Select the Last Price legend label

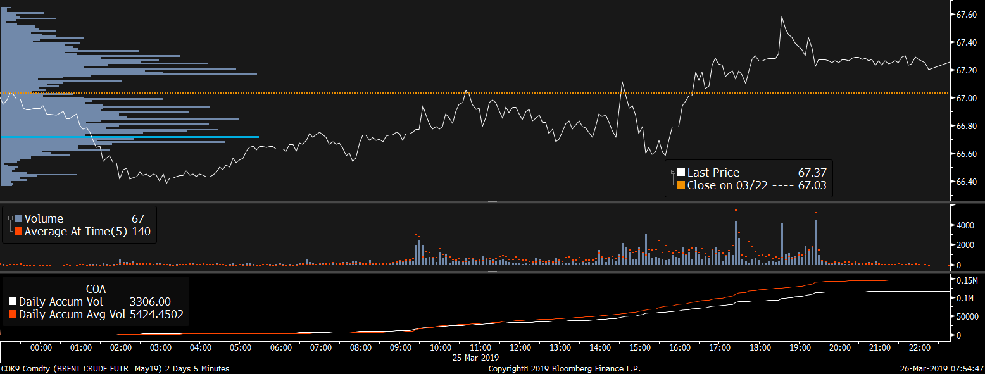(x=713, y=172)
